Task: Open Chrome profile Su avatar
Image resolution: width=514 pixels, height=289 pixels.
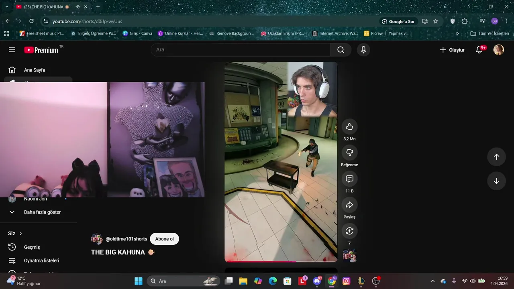Action: click(x=494, y=21)
